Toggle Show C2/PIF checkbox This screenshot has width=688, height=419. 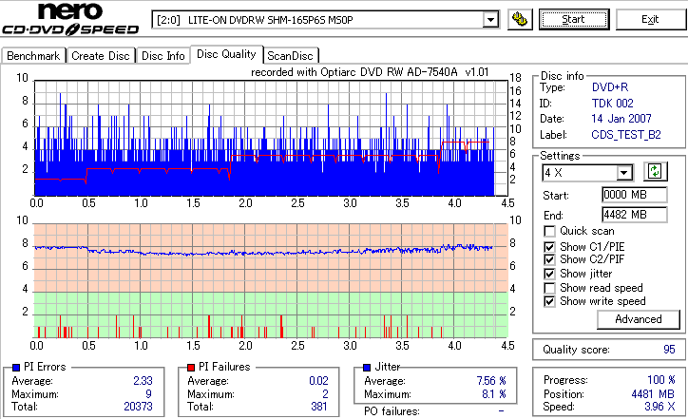pos(549,259)
